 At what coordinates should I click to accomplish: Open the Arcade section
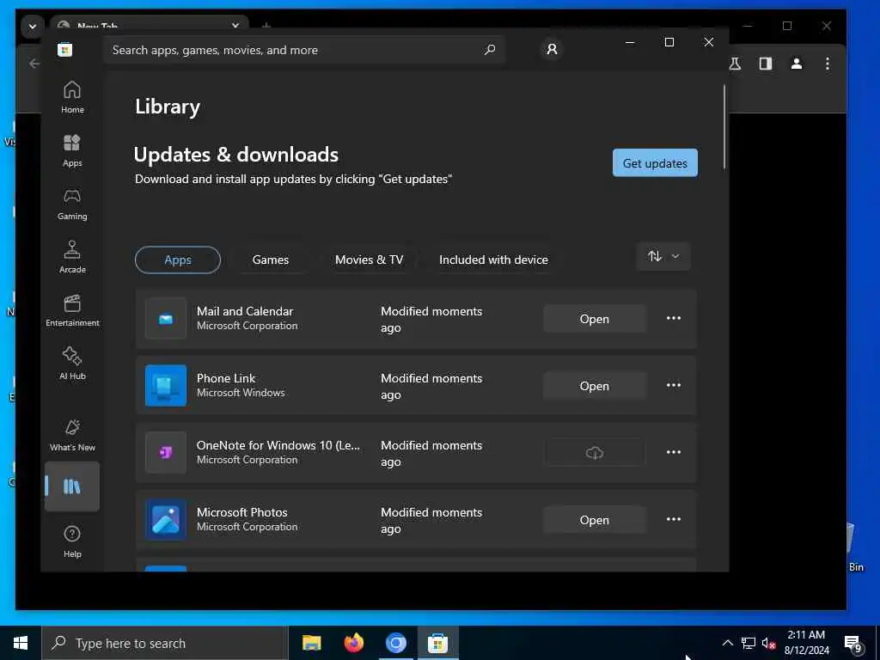(x=72, y=257)
